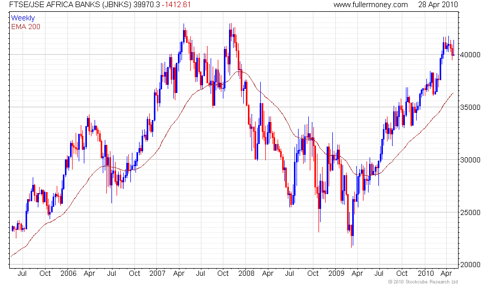Open the www.fullermoney.com link text

[371, 5]
